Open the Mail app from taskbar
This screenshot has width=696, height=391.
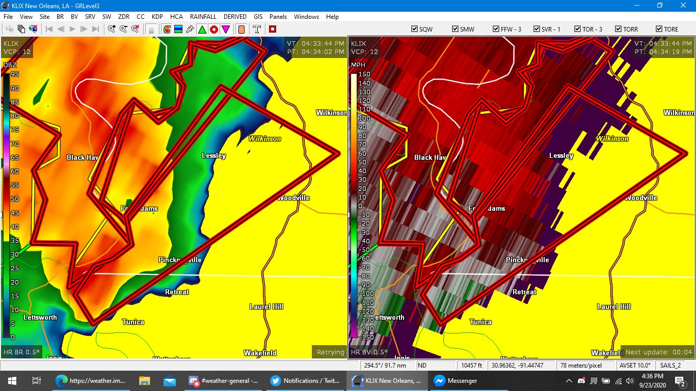click(x=169, y=381)
